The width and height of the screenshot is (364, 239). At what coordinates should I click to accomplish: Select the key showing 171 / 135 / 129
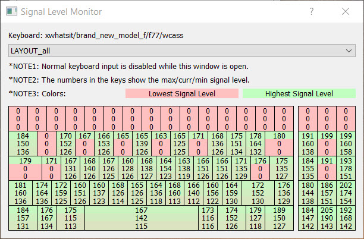click(241, 168)
